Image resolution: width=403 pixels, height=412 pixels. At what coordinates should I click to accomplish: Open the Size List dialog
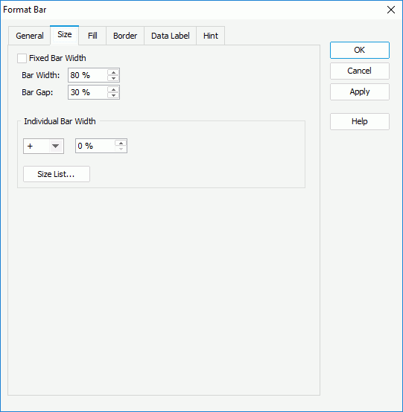point(57,174)
